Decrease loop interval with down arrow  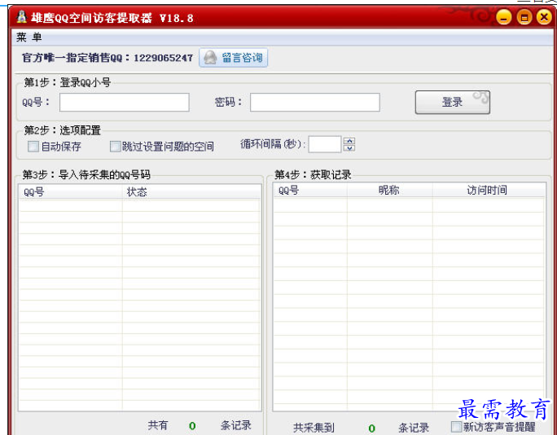(349, 148)
